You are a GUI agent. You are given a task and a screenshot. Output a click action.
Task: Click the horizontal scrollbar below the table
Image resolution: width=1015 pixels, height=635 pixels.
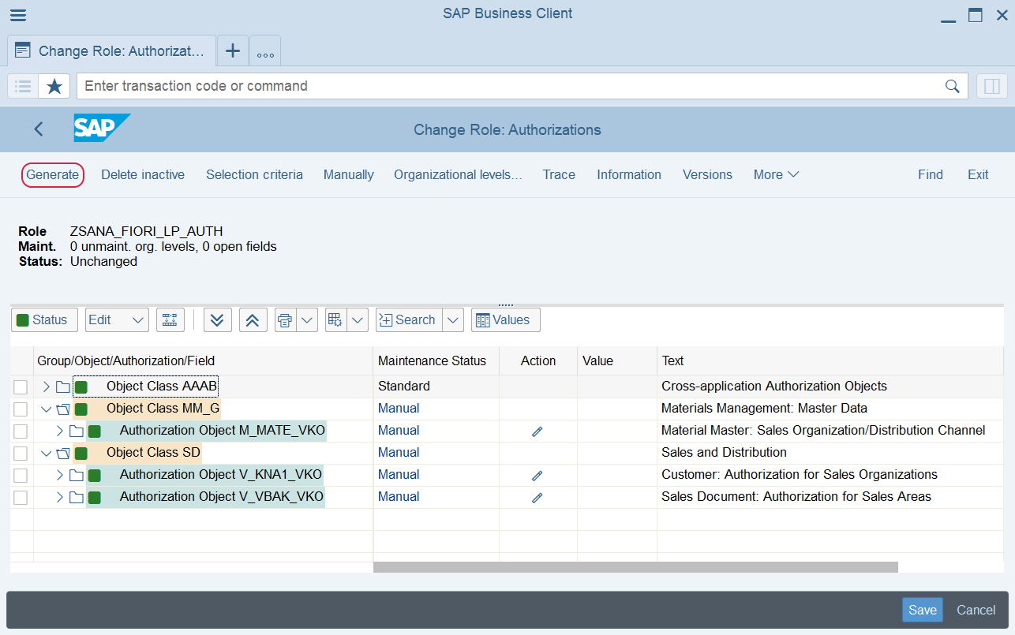[635, 566]
